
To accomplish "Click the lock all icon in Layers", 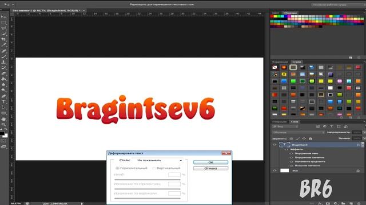I will (311, 138).
